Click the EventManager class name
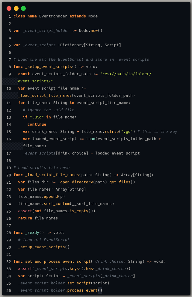Viewport: 192px width, 297px height. click(x=53, y=16)
